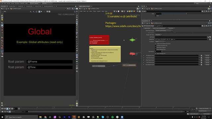The height and width of the screenshot is (119, 212).
Task: Jump to first frame in playbar
Action: 2,109
